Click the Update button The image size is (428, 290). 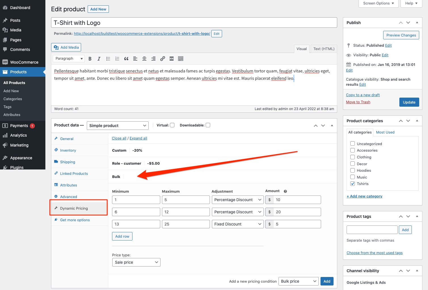pyautogui.click(x=409, y=102)
